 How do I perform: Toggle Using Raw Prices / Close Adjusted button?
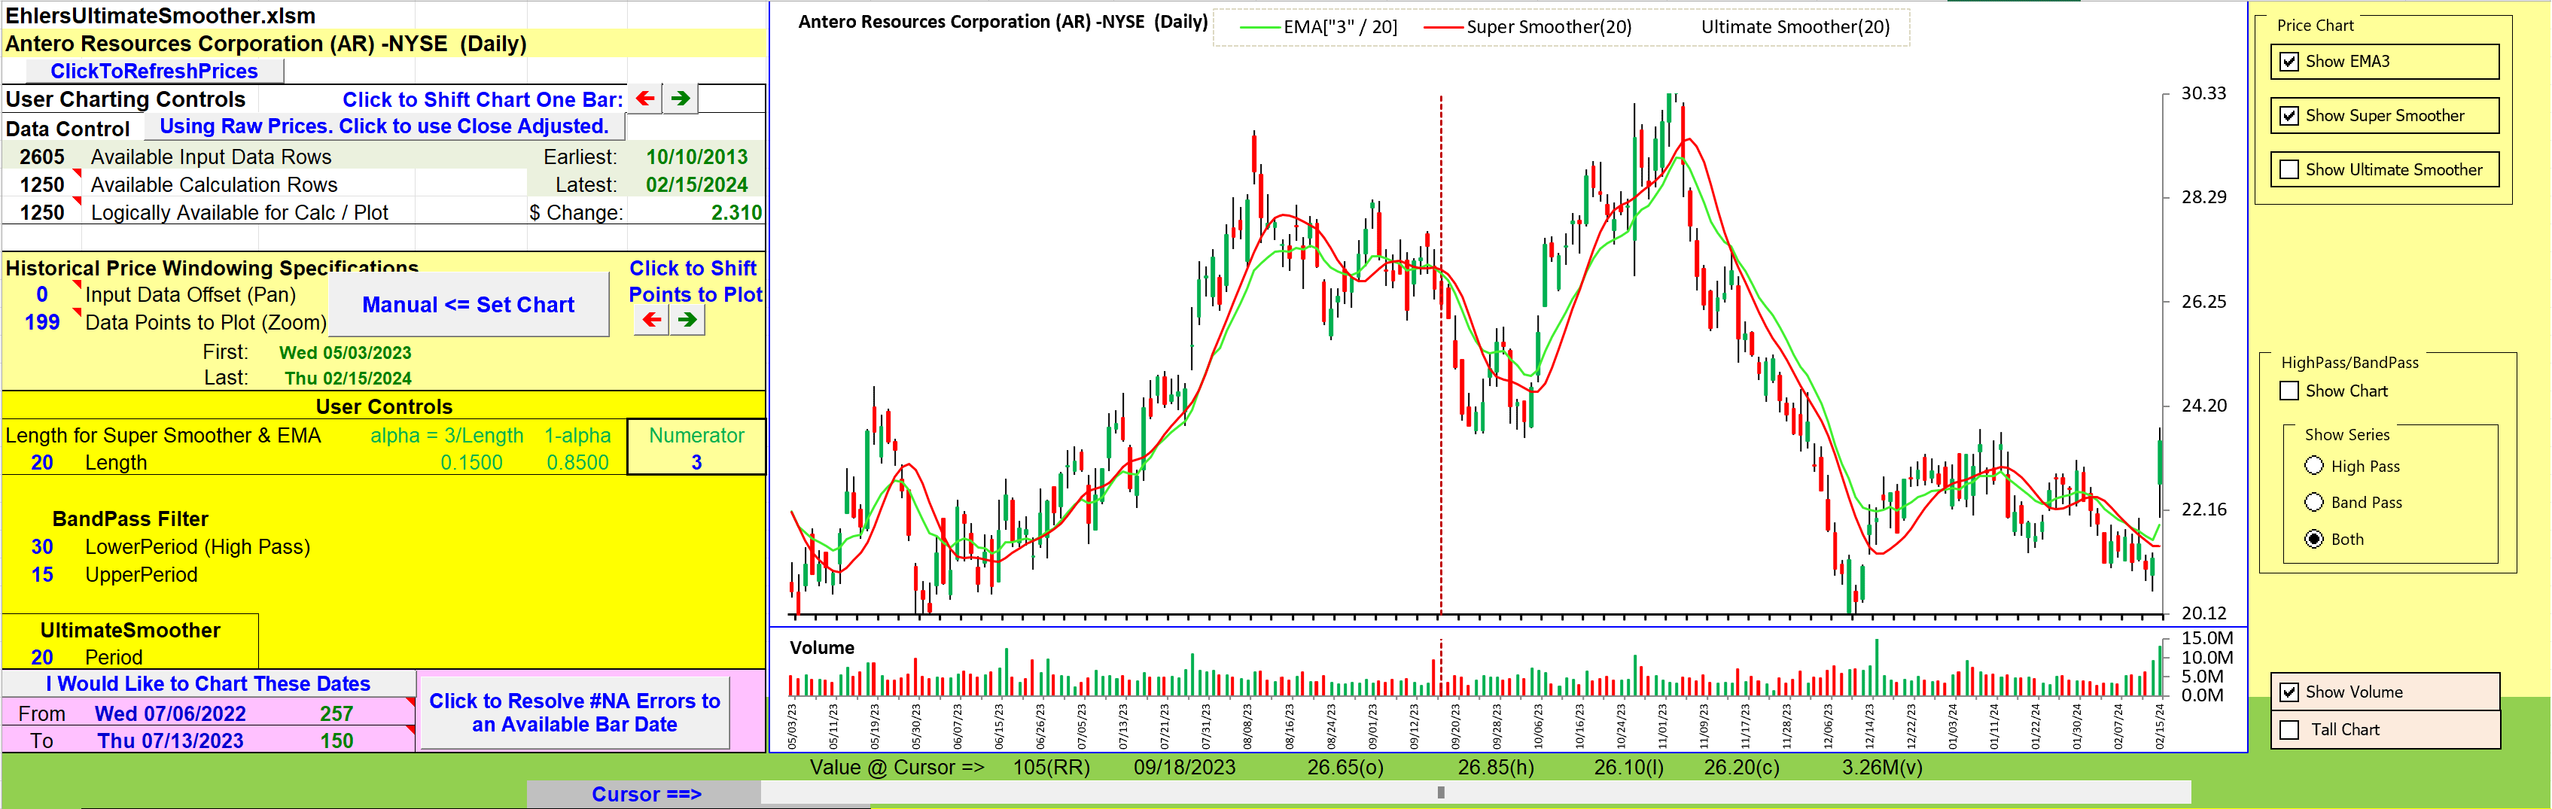coord(385,126)
